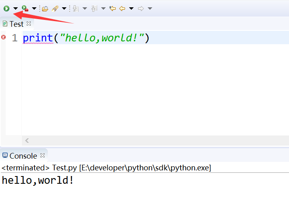Click the Search flashlight icon
Image resolution: width=289 pixels, height=215 pixels.
(x=55, y=9)
